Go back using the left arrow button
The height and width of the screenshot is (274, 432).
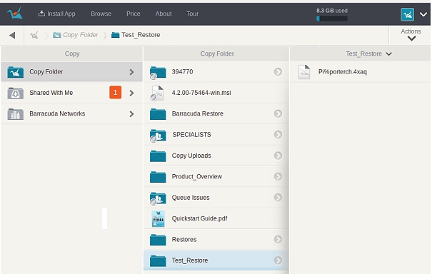tap(12, 35)
